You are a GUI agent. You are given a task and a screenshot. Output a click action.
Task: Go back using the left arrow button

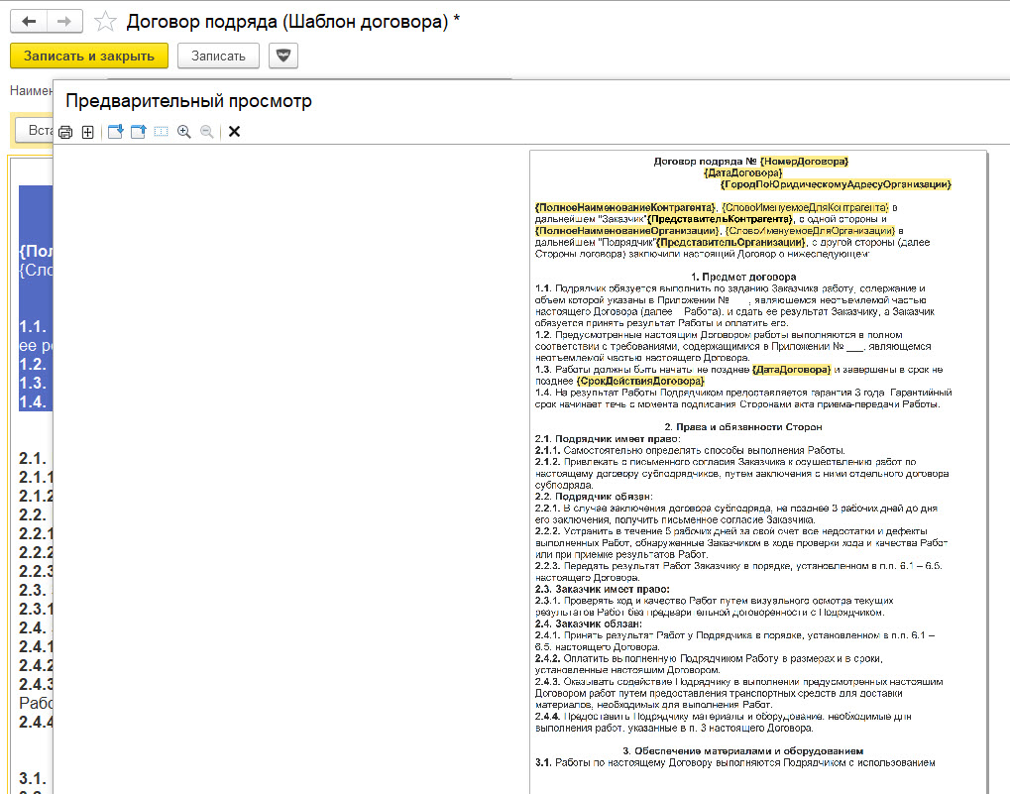[29, 21]
